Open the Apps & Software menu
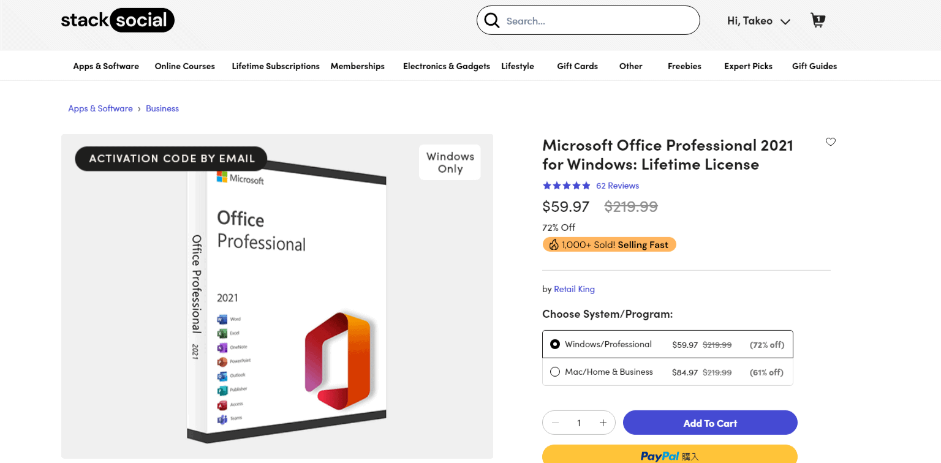 point(105,66)
